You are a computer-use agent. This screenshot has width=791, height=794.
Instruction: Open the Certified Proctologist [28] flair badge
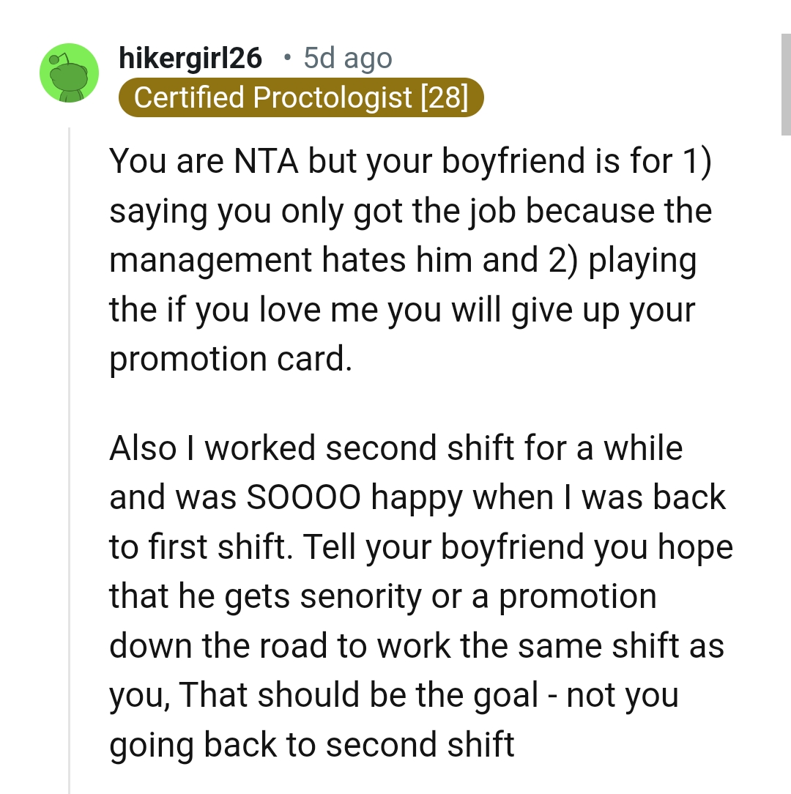point(302,97)
